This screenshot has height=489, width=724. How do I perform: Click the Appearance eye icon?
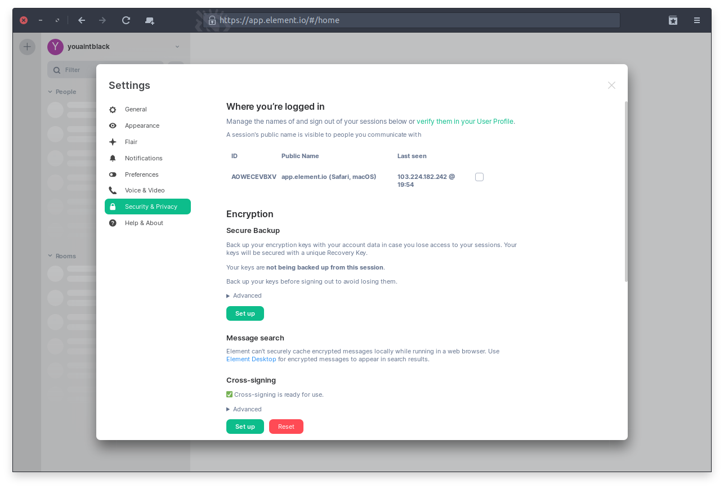(x=113, y=126)
